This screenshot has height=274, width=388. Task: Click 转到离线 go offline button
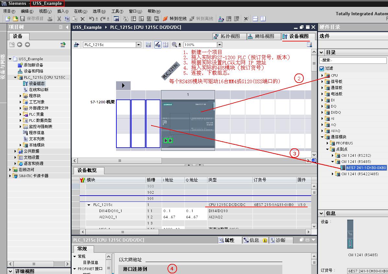pos(201,18)
